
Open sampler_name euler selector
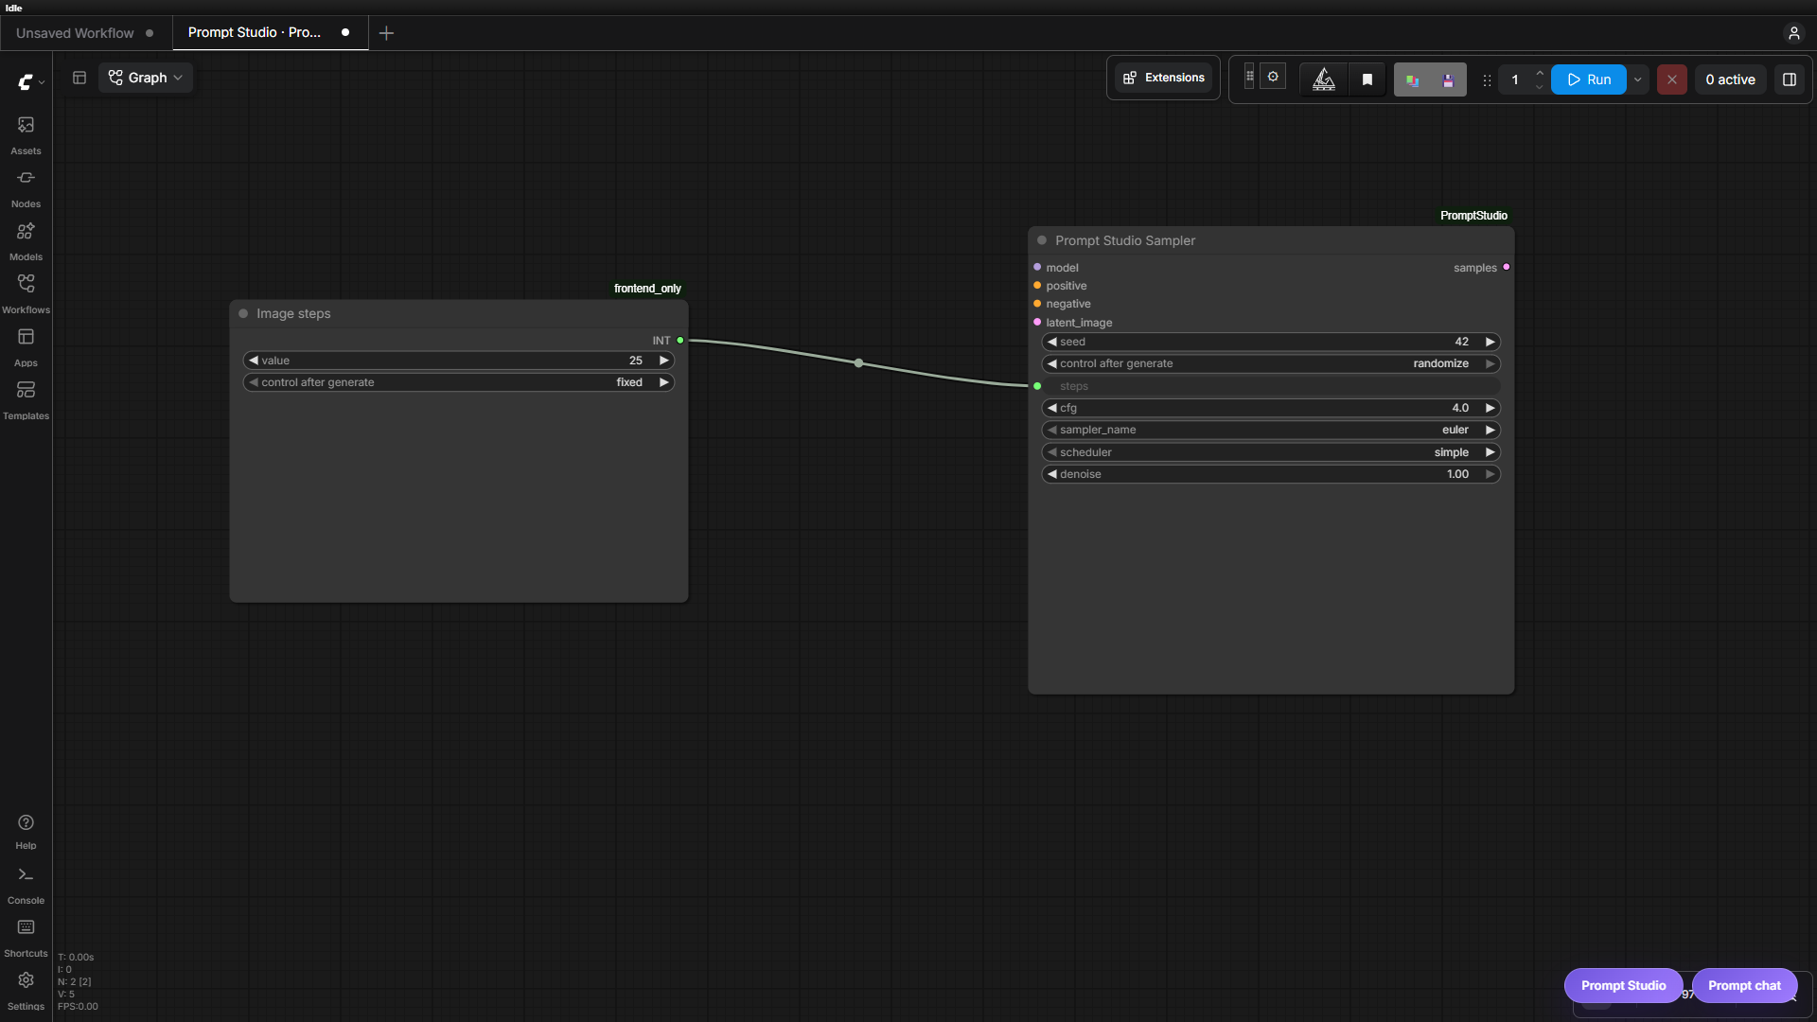pos(1271,430)
